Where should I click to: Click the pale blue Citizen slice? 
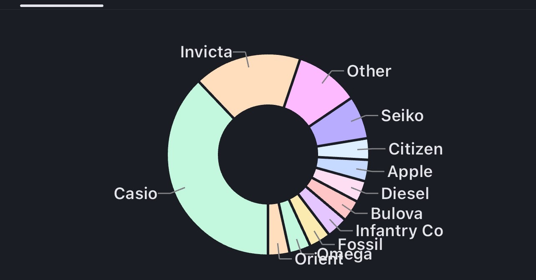coord(344,149)
